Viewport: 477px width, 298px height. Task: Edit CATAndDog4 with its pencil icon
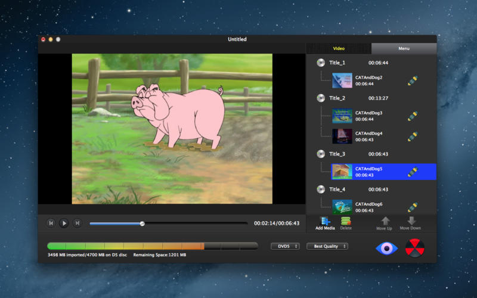(x=413, y=136)
